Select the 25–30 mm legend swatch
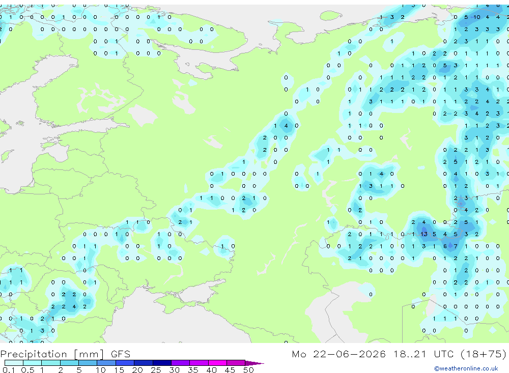This screenshot has height=373, width=509. click(162, 363)
